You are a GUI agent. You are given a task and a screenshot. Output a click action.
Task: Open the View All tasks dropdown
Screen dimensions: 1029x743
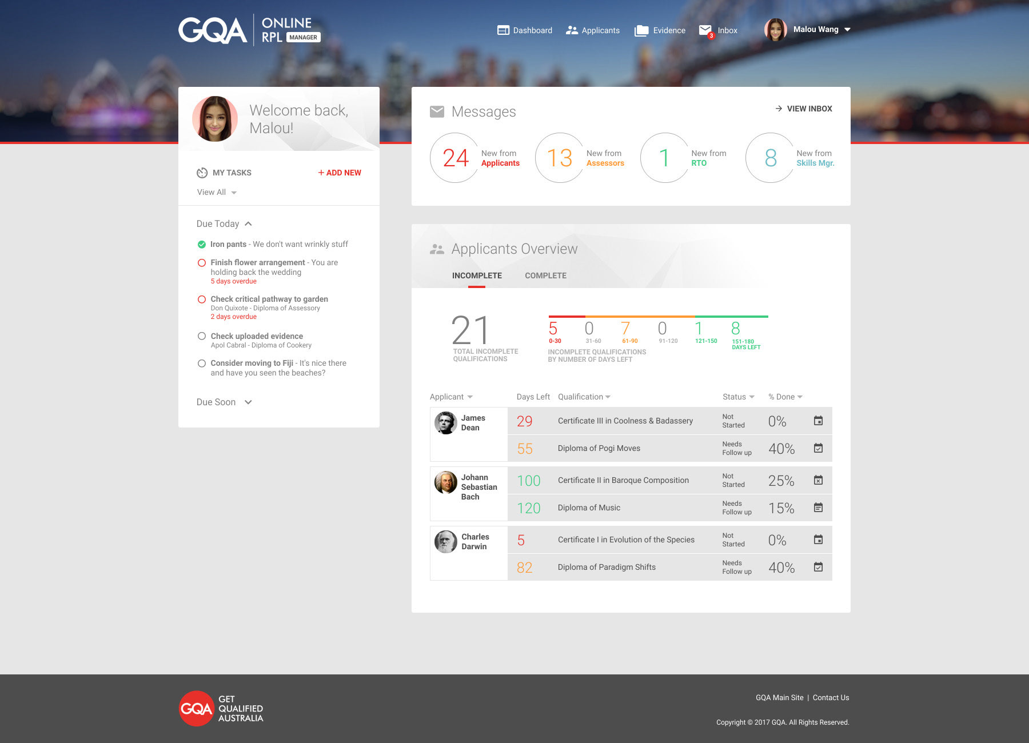coord(217,192)
